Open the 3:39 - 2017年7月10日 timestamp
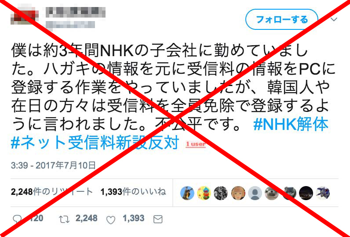 53,165
